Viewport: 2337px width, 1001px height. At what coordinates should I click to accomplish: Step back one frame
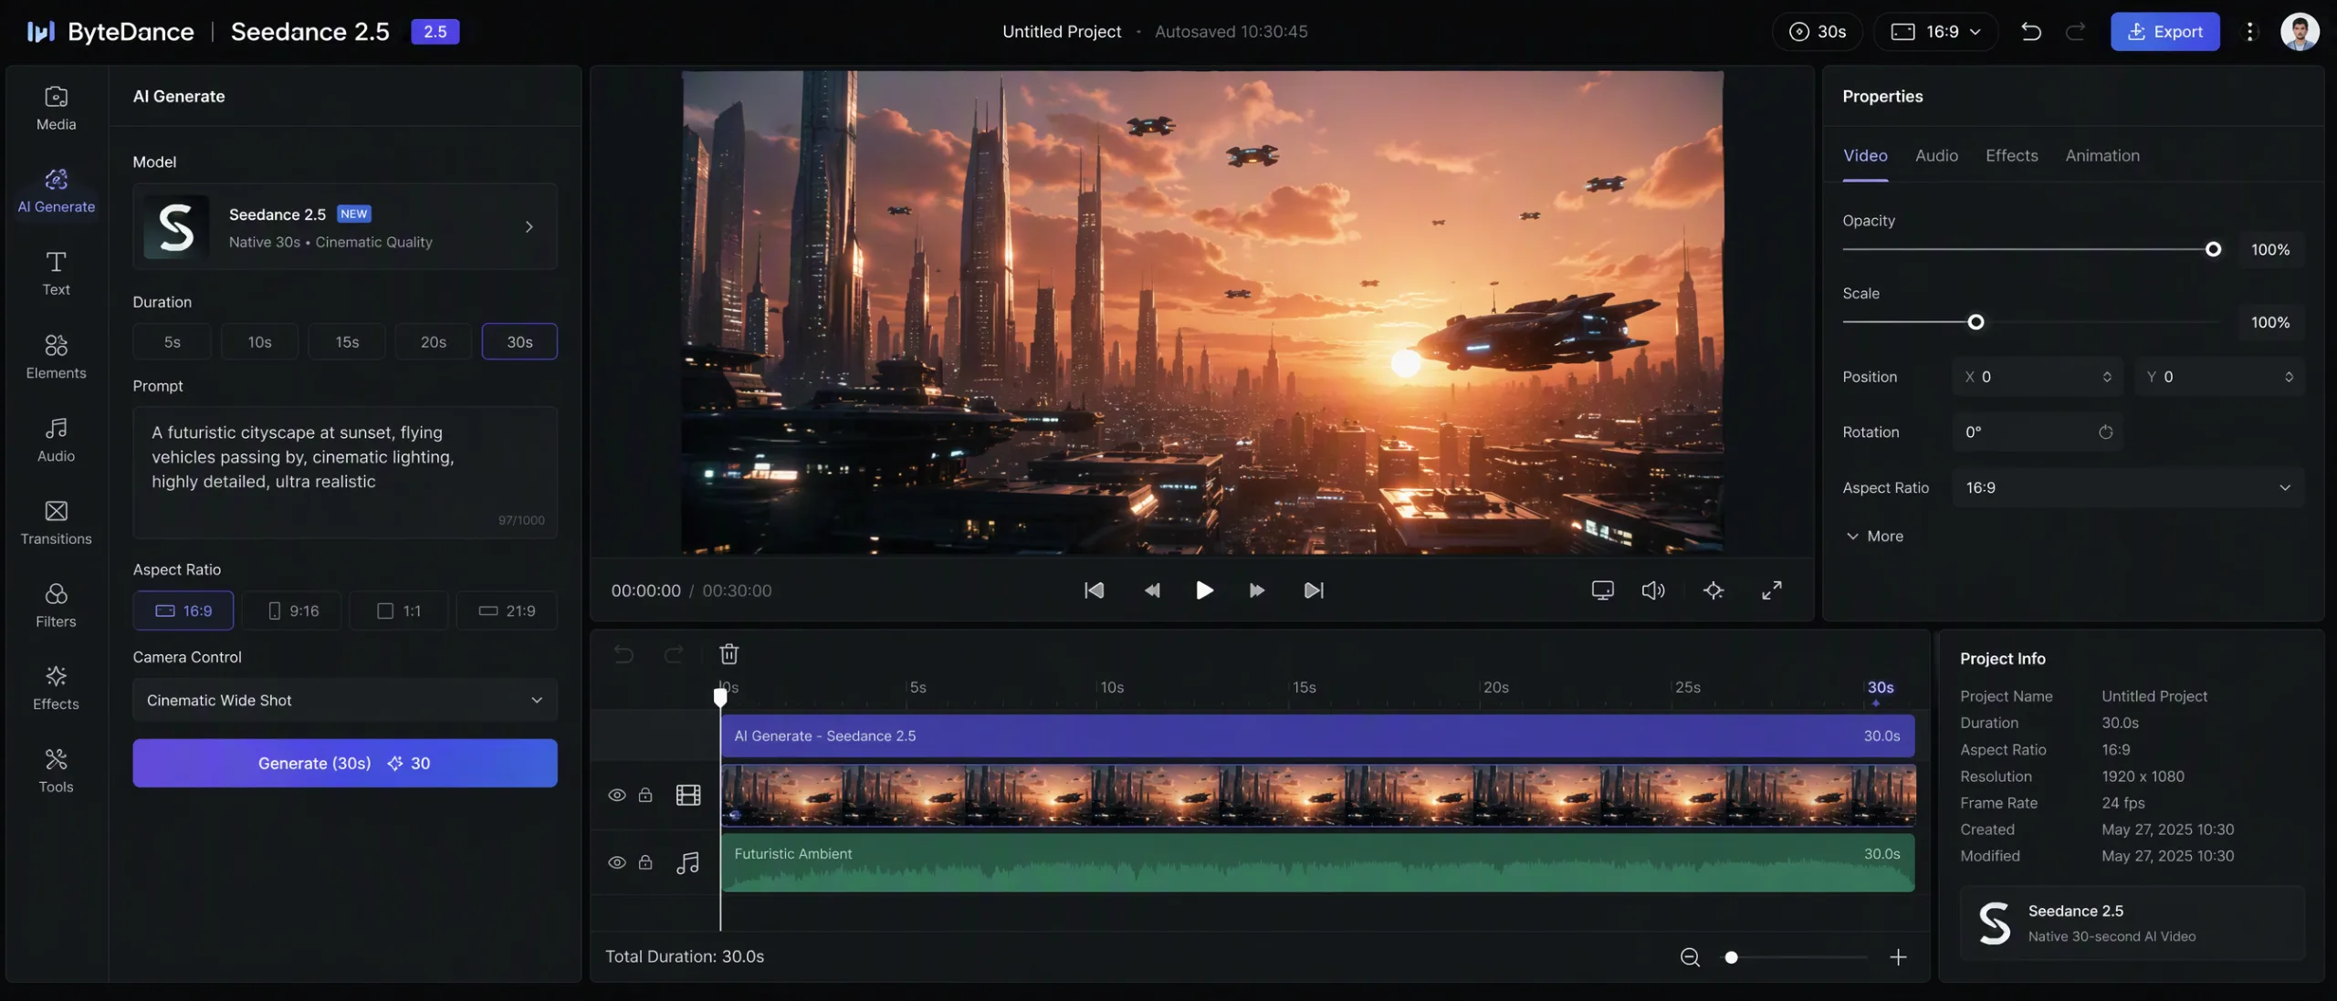click(1152, 590)
